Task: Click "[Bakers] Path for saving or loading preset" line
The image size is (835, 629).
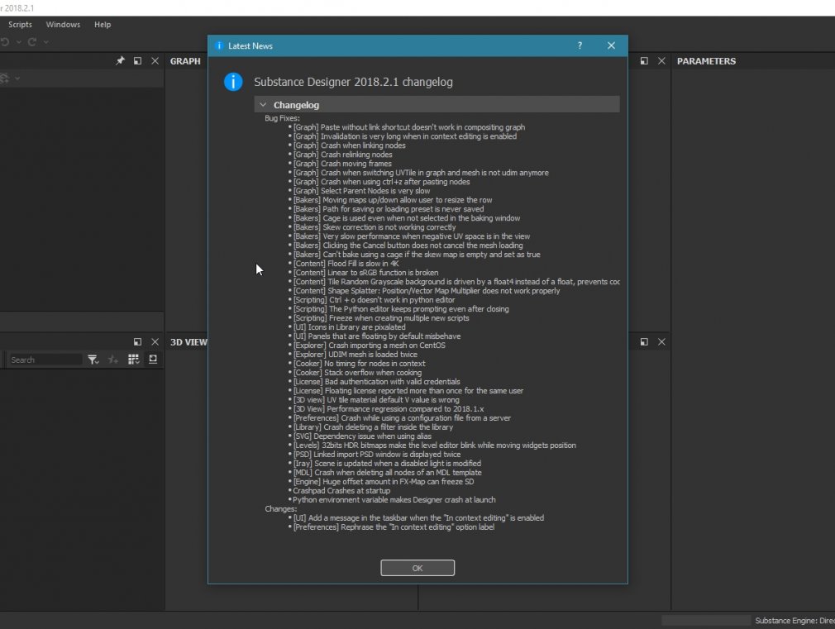Action: click(389, 209)
